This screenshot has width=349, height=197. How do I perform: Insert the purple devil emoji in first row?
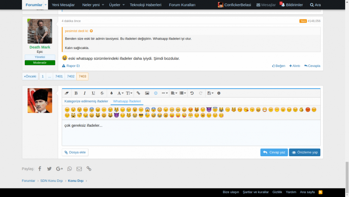pyautogui.click(x=209, y=110)
